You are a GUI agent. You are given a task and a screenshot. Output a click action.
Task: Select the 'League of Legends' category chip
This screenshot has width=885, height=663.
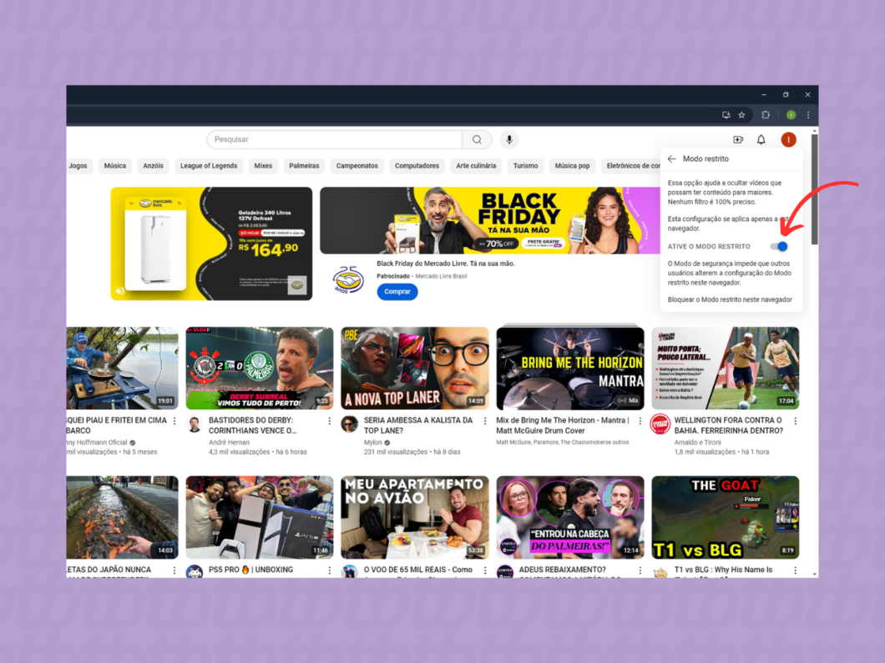click(209, 165)
